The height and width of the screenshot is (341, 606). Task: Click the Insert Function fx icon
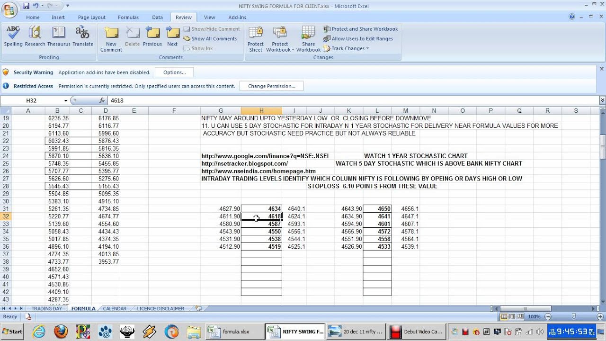(102, 100)
